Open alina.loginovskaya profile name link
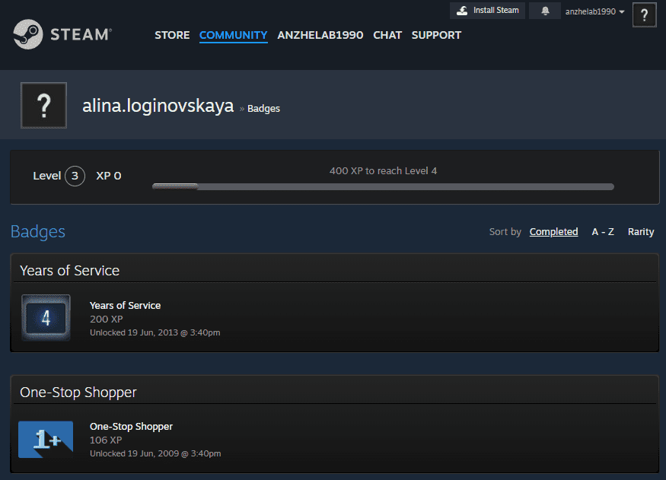This screenshot has width=666, height=480. 158,106
